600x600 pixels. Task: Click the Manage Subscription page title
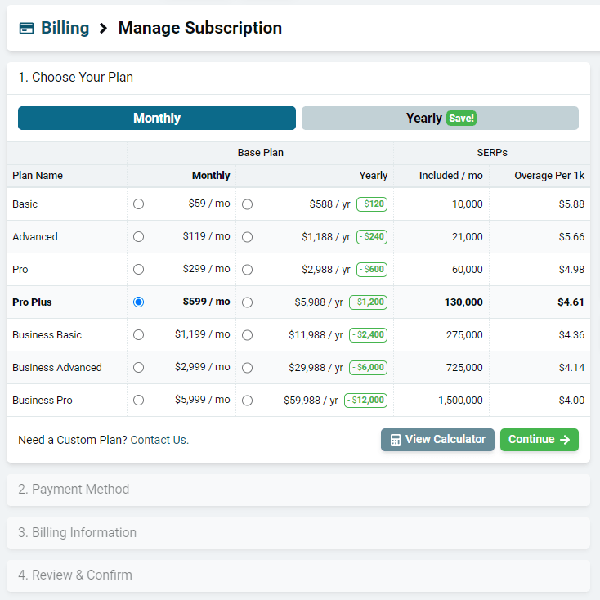click(x=200, y=28)
